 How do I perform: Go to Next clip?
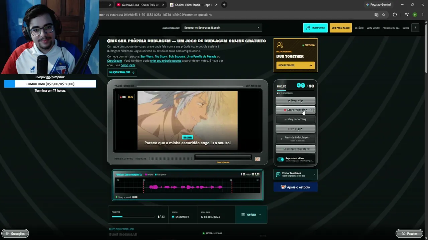tap(296, 129)
